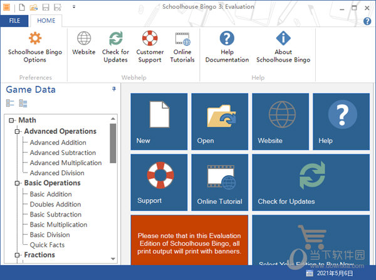Pin the Game Data panel
The image size is (376, 280).
point(114,89)
